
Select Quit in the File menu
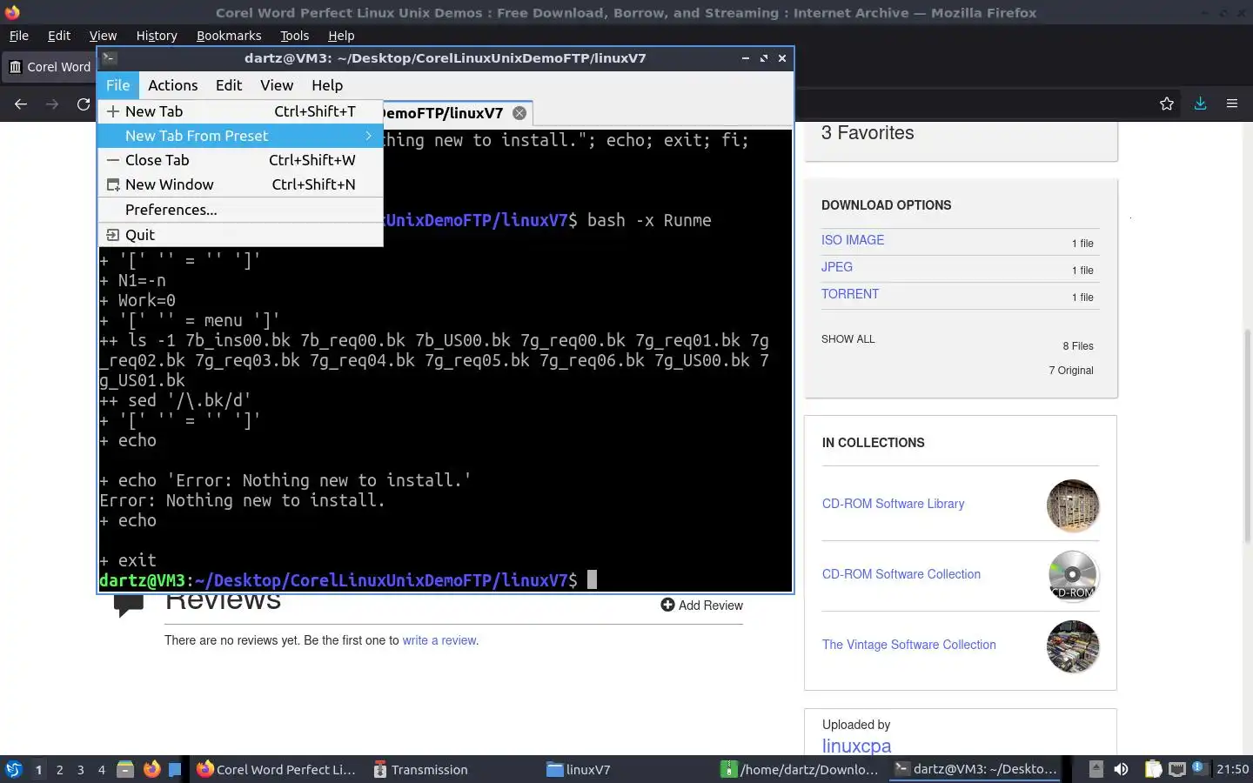tap(240, 235)
